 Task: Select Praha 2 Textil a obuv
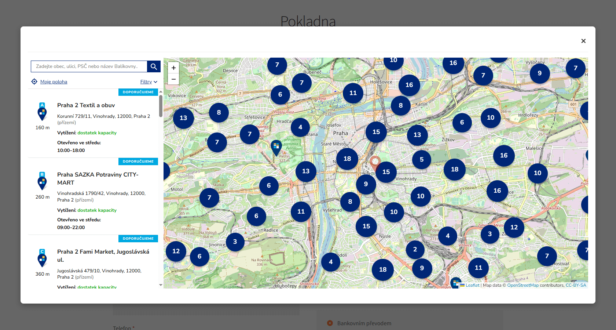[86, 105]
